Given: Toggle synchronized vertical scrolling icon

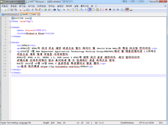Looking at the screenshot, I should click(73, 10).
